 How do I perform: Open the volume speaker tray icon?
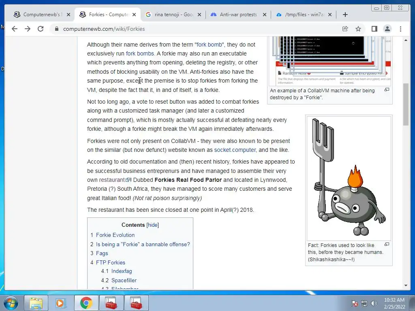coord(374,303)
